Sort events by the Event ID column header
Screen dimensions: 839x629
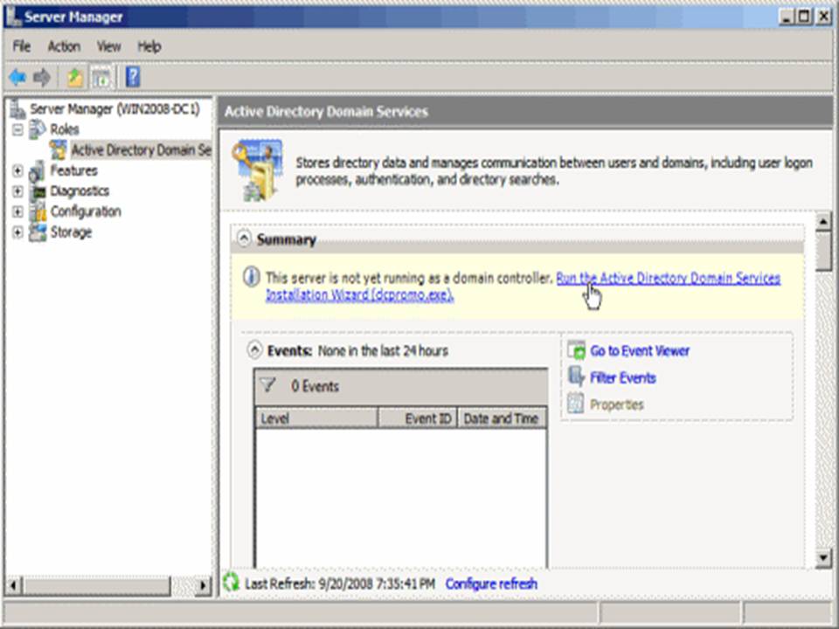[418, 418]
